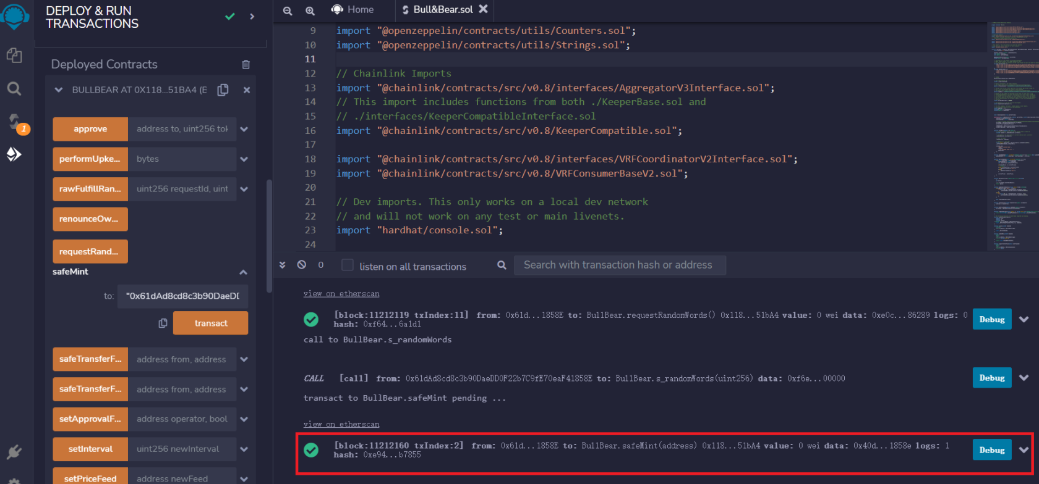Switch to the Home tab
Viewport: 1039px width, 484px height.
click(x=354, y=10)
